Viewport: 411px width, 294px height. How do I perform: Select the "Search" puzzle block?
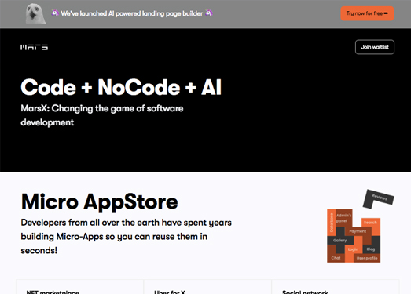click(371, 223)
